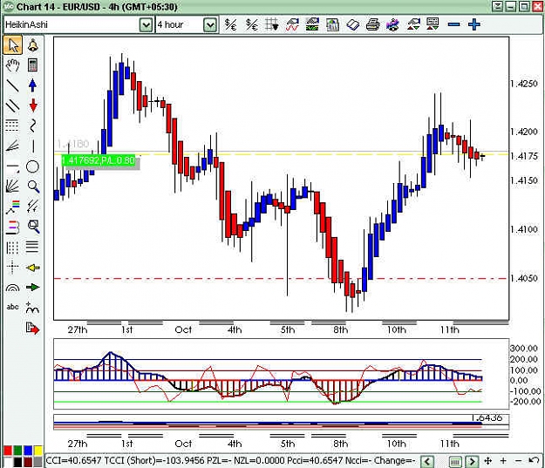
Task: Click the 1.4175 price axis label
Action: tap(524, 156)
